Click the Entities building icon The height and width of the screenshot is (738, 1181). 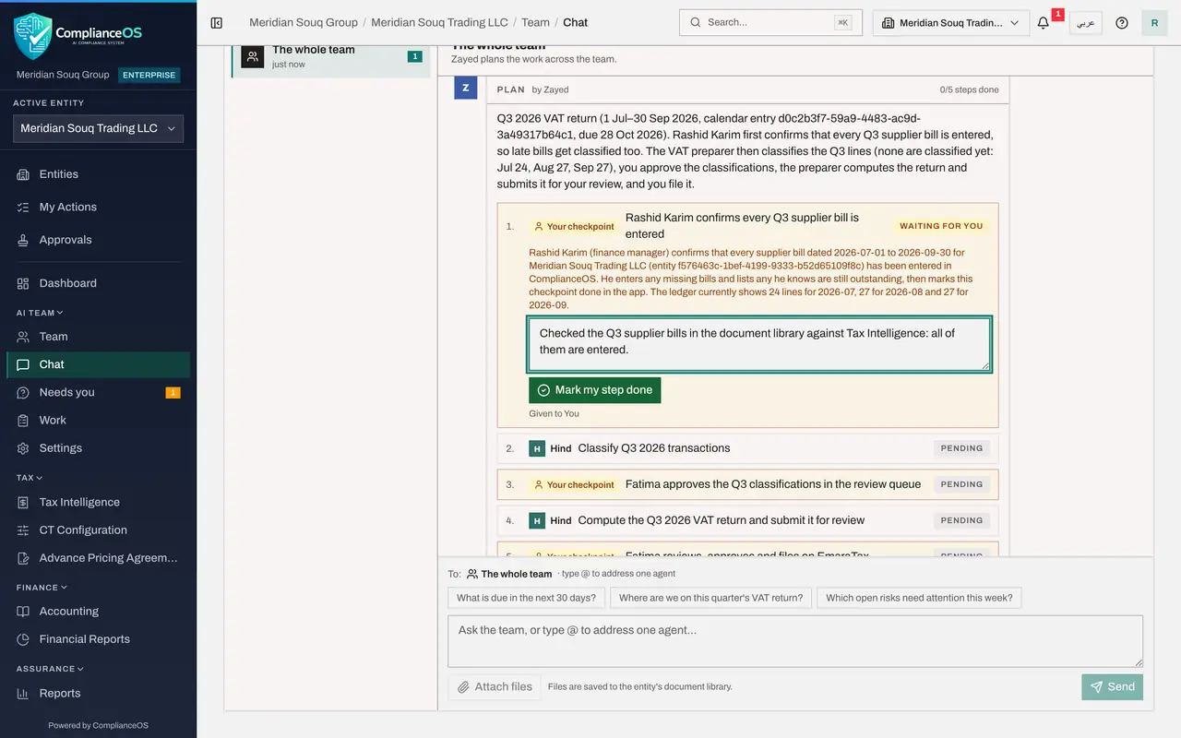point(23,174)
